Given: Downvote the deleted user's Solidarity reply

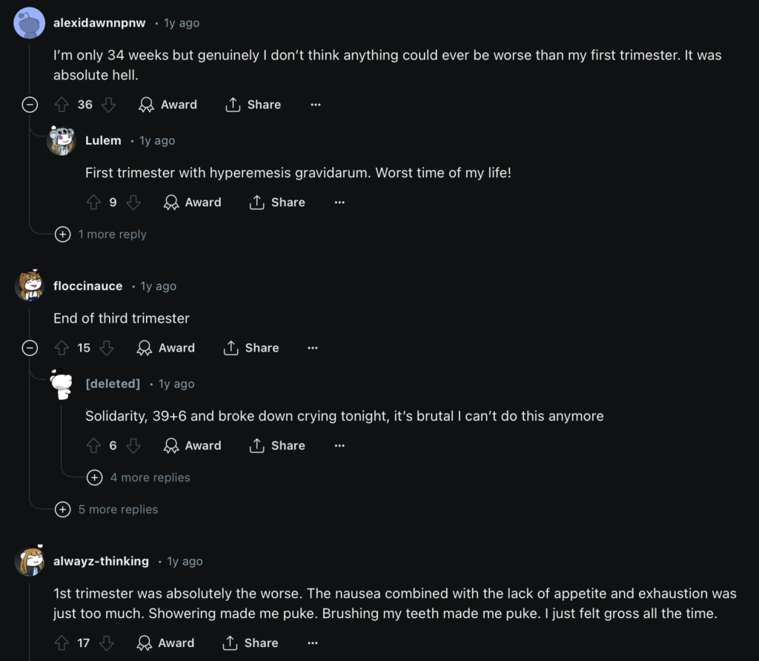Looking at the screenshot, I should click(x=133, y=445).
